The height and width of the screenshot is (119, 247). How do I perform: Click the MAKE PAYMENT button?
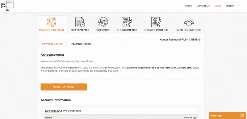(64, 87)
